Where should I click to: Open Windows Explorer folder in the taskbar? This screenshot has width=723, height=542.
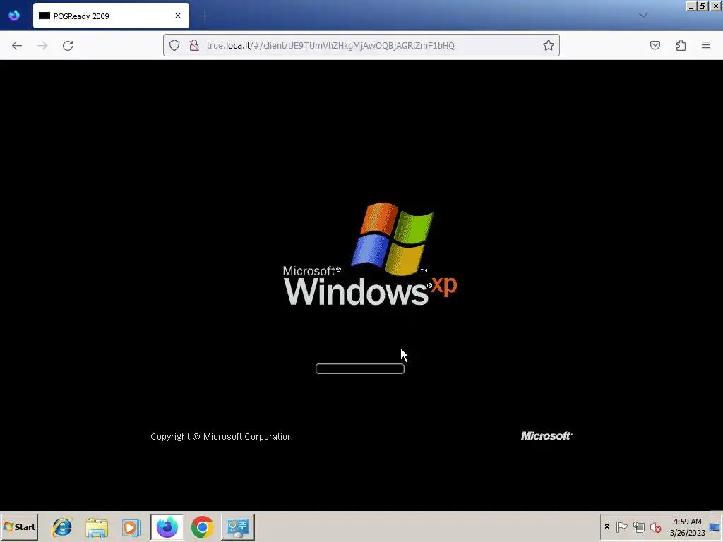click(97, 526)
